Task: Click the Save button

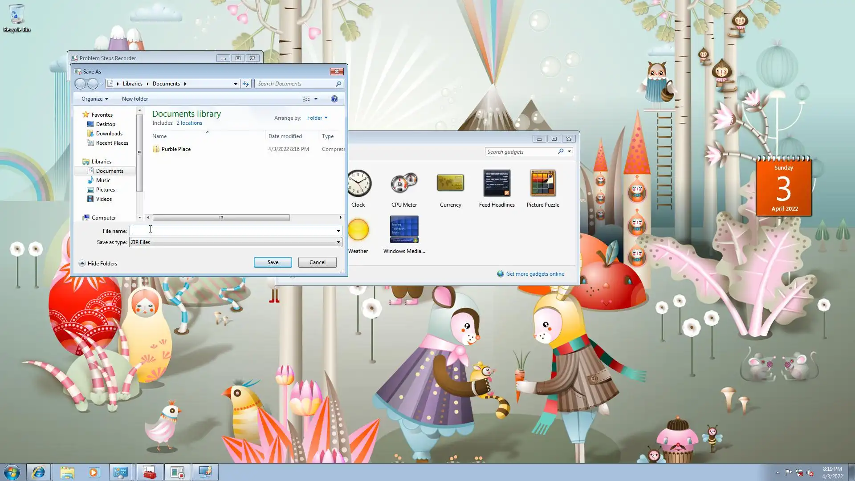Action: pyautogui.click(x=273, y=262)
